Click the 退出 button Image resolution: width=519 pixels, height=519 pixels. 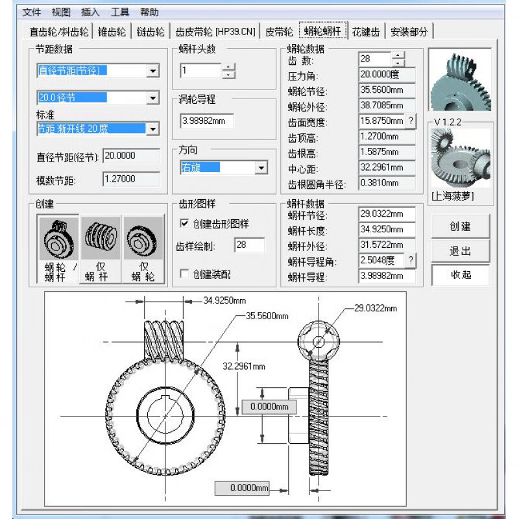click(x=460, y=250)
